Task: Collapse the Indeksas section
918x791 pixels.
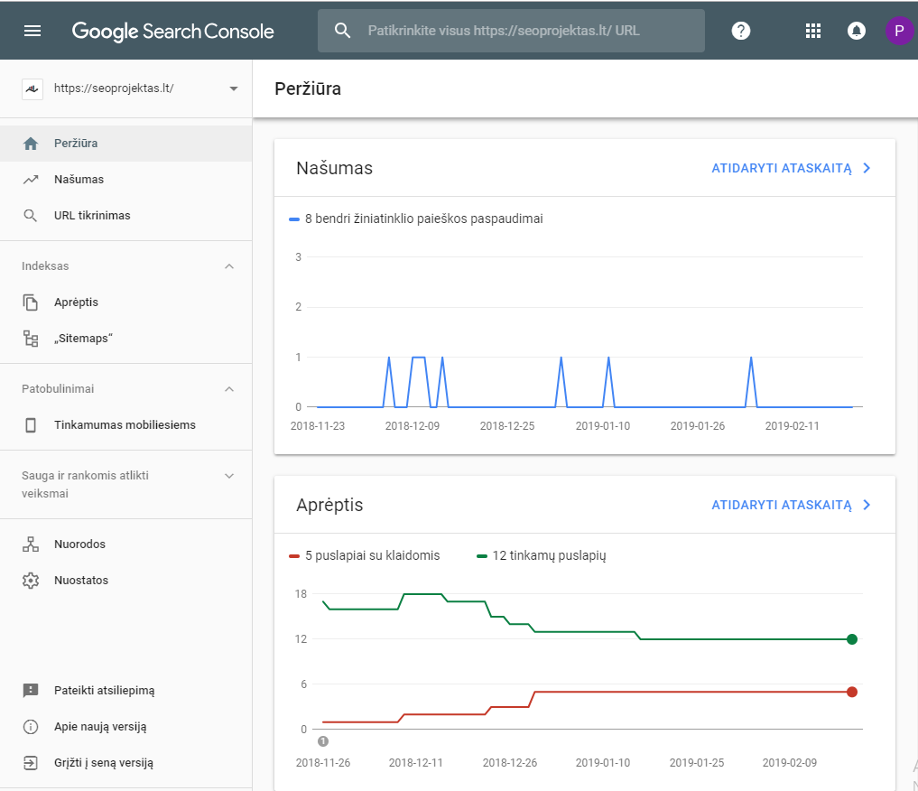Action: click(229, 266)
